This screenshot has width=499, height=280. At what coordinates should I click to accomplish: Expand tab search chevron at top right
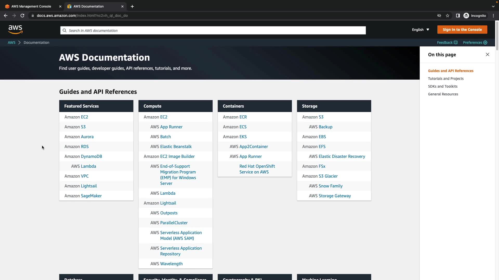point(493,6)
